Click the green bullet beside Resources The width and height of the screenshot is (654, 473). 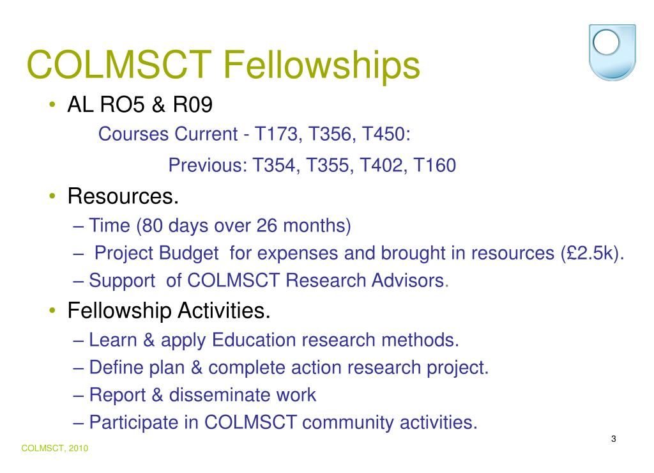click(52, 196)
